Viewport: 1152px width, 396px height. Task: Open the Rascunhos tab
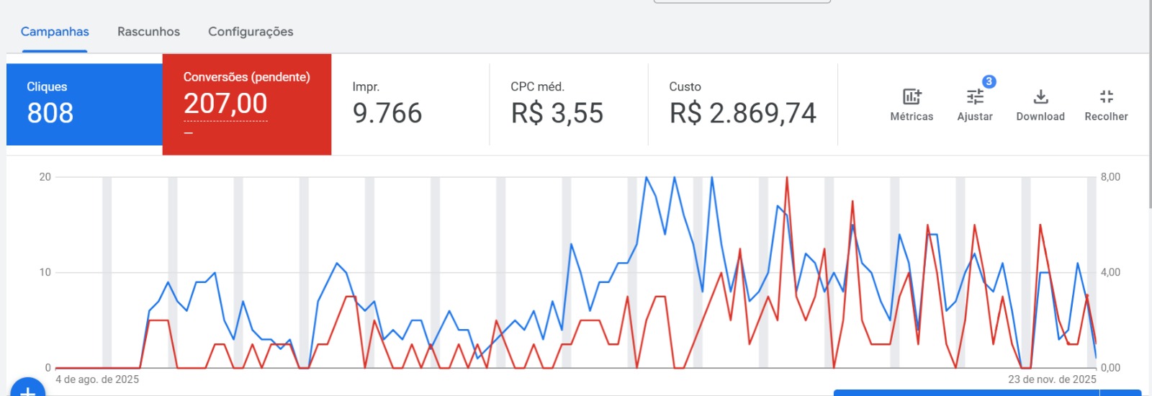click(148, 32)
